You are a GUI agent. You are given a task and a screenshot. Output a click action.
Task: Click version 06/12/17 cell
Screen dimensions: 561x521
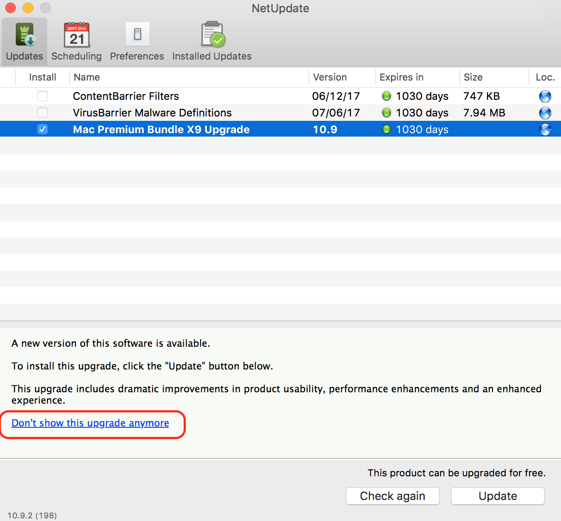click(x=336, y=96)
